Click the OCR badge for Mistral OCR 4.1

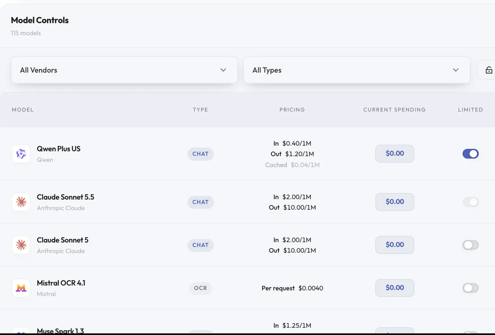(200, 288)
